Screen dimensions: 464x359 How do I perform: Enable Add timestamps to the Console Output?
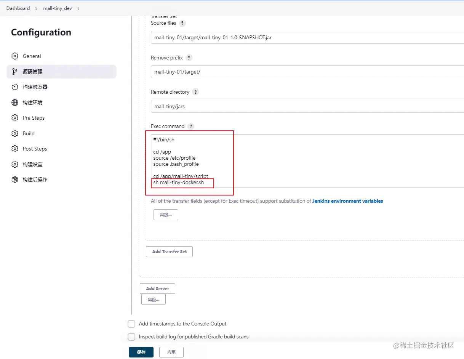click(x=131, y=324)
